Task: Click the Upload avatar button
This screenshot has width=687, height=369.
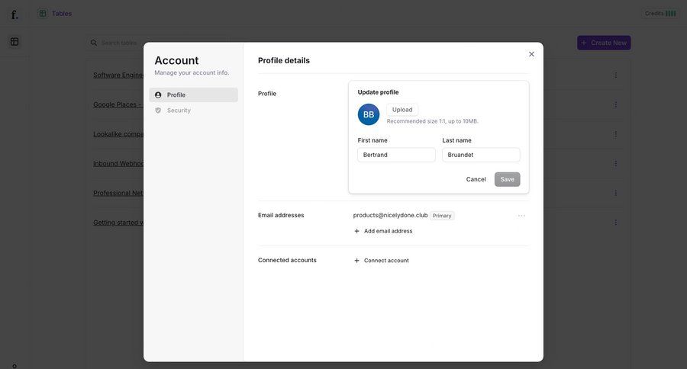Action: [x=402, y=110]
